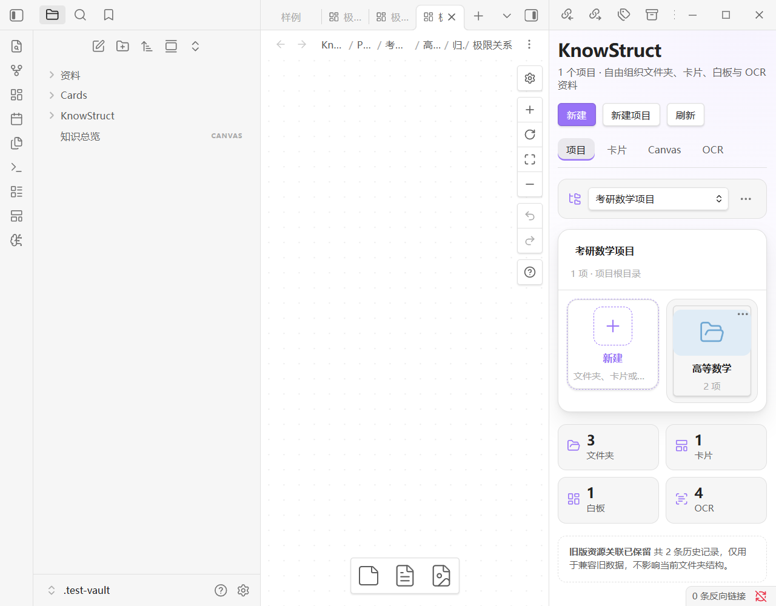Add media from vault to canvas
Image resolution: width=776 pixels, height=606 pixels.
(441, 576)
